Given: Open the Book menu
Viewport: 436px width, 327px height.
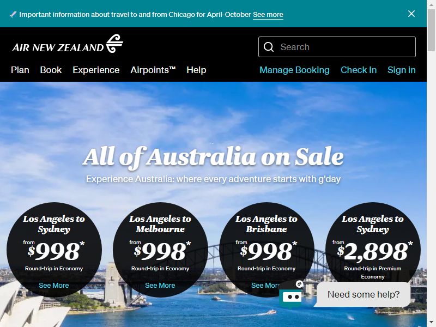Looking at the screenshot, I should click(x=51, y=70).
